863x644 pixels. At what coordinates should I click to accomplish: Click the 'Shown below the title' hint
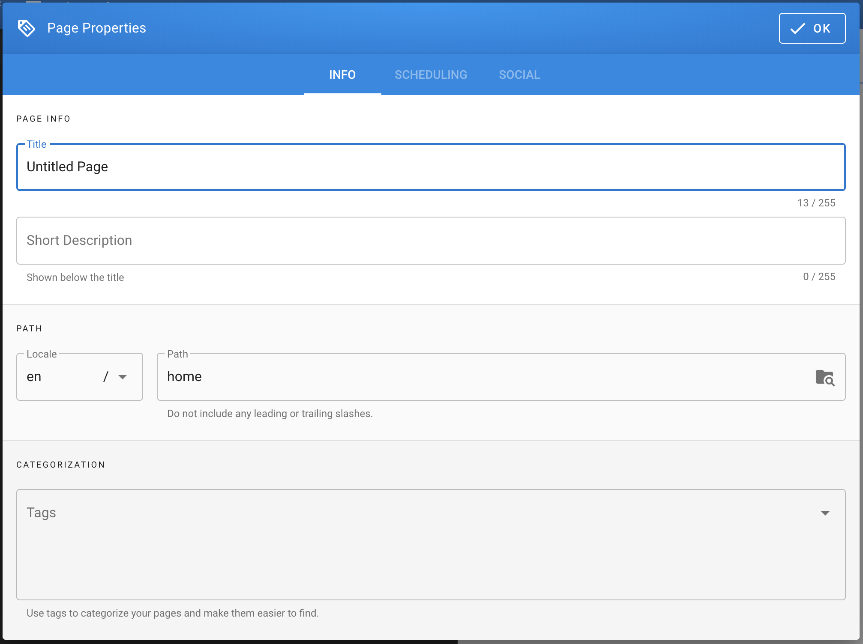[x=75, y=277]
